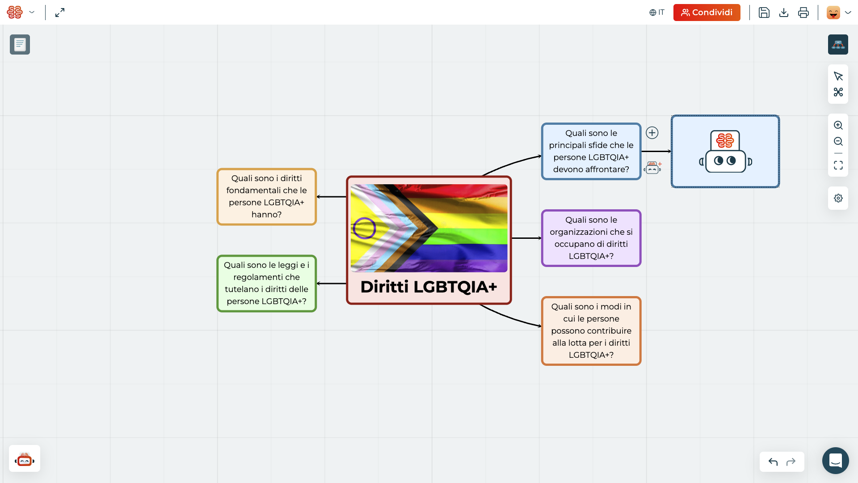The width and height of the screenshot is (858, 483).
Task: Open the notes document panel icon
Action: (x=20, y=44)
